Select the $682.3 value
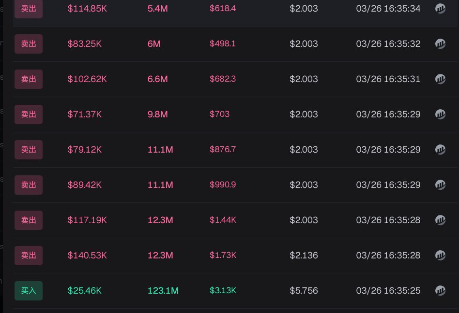 tap(223, 79)
